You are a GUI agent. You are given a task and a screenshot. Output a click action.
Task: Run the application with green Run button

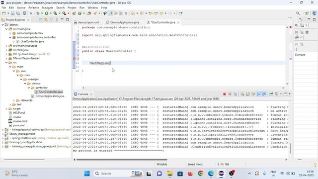(x=46, y=13)
